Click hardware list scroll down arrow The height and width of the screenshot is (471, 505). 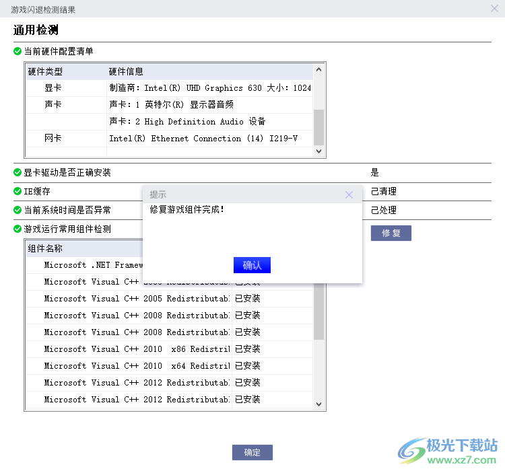click(318, 151)
